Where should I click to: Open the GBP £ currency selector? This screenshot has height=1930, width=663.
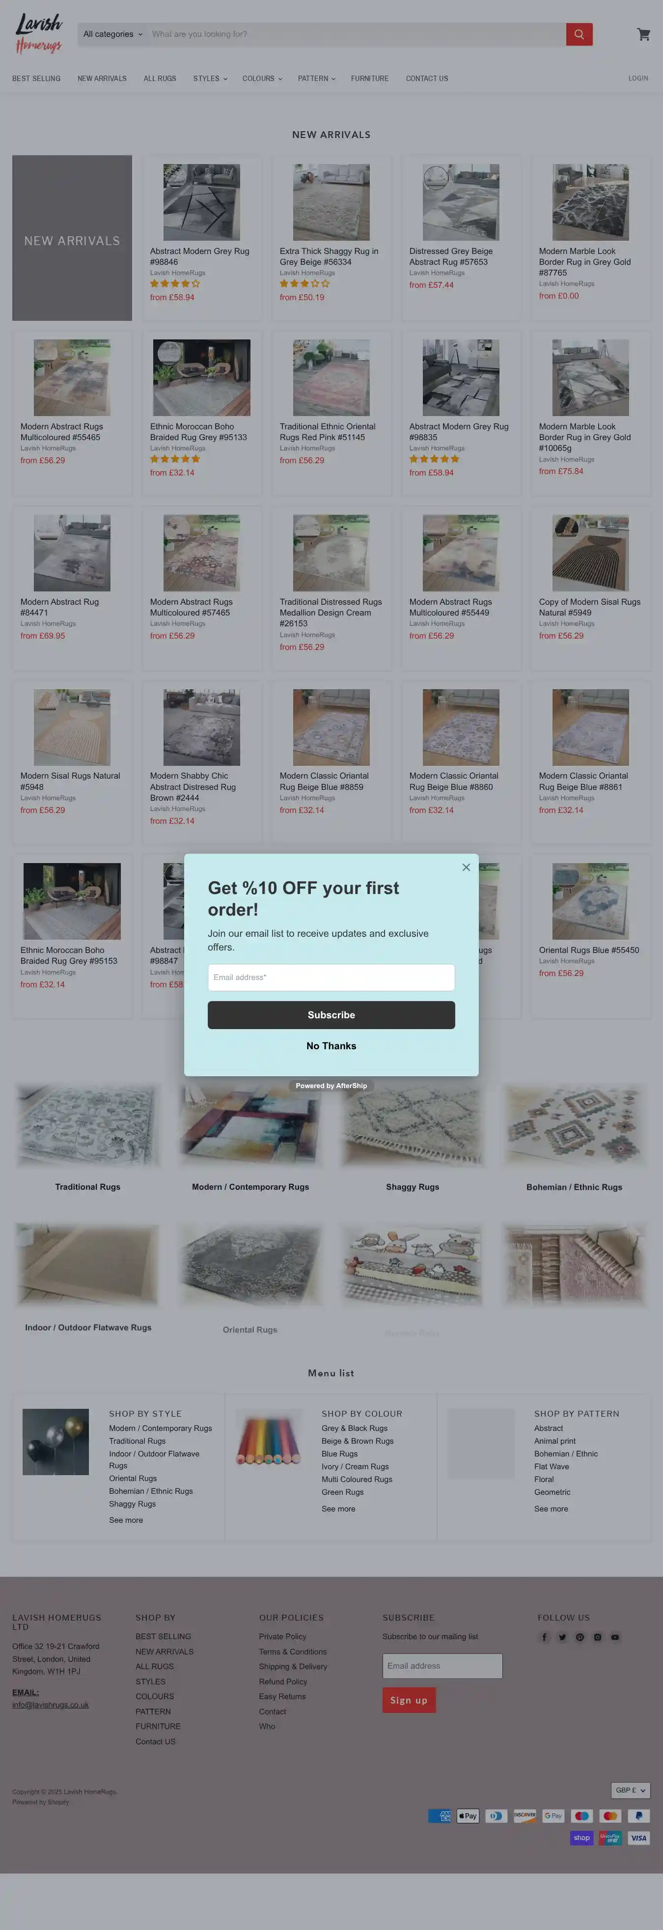point(631,1790)
